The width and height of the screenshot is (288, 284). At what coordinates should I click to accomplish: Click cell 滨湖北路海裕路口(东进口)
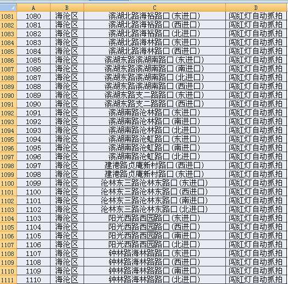154,16
